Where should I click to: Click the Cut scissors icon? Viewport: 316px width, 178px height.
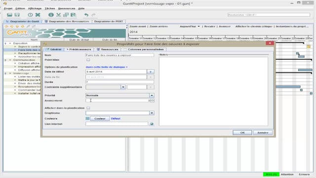coord(58,15)
